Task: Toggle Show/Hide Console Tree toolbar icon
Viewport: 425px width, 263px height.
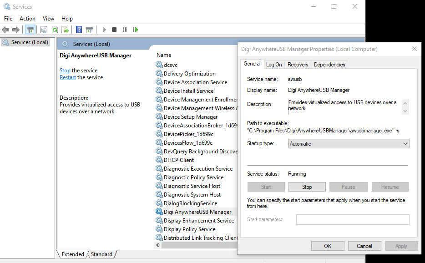Action: coord(30,30)
